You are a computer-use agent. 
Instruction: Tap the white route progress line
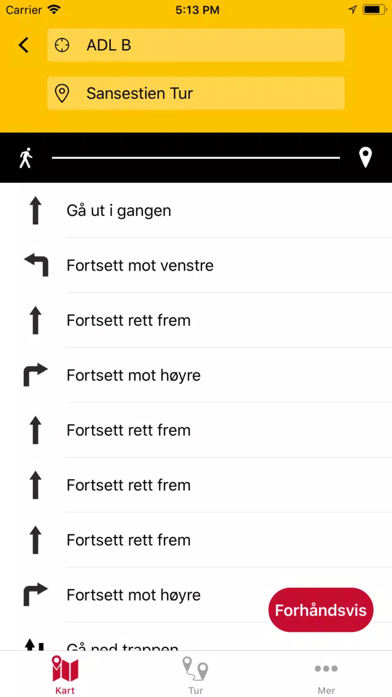196,157
